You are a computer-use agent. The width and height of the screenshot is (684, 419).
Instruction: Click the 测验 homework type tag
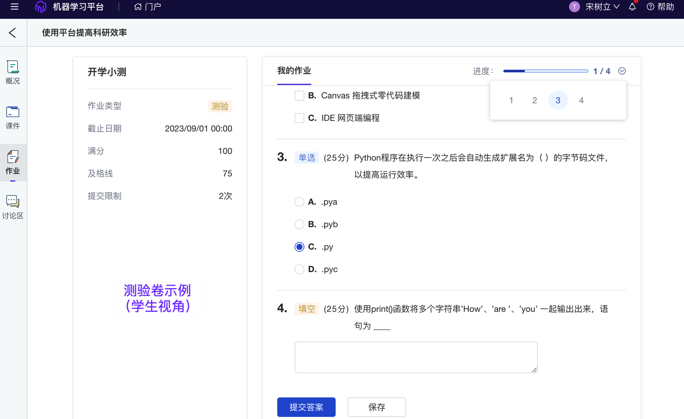point(220,106)
